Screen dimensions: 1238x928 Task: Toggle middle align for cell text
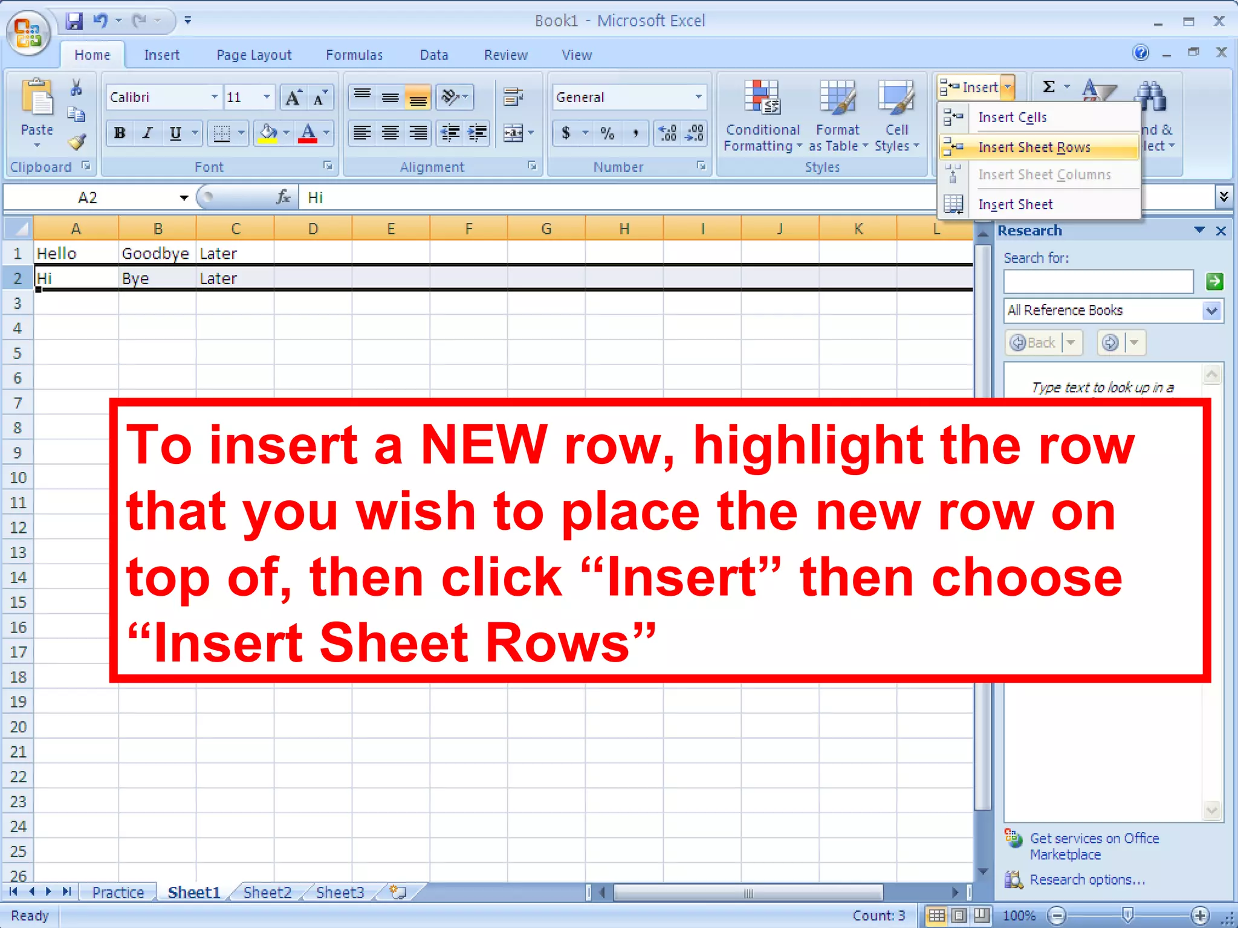390,97
